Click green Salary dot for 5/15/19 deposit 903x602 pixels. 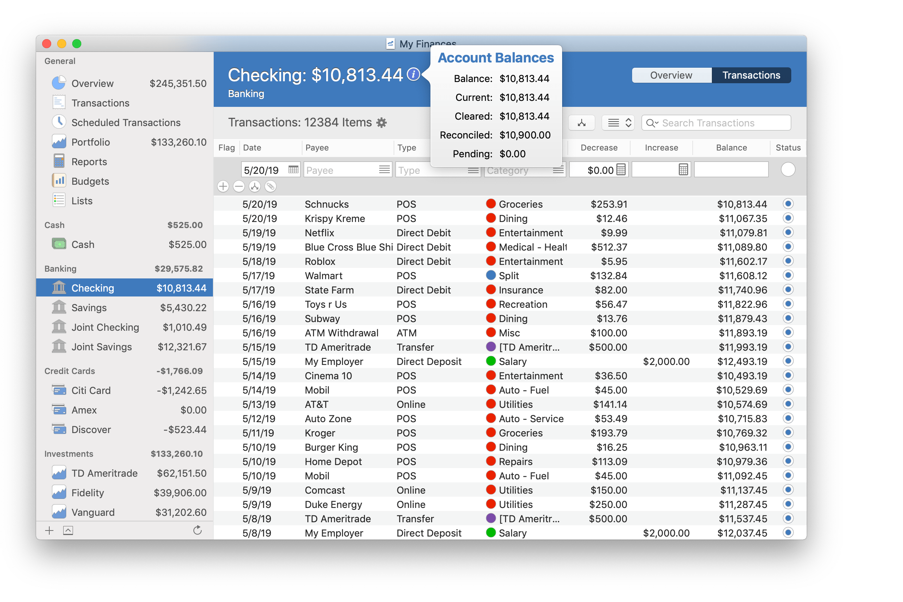[491, 361]
